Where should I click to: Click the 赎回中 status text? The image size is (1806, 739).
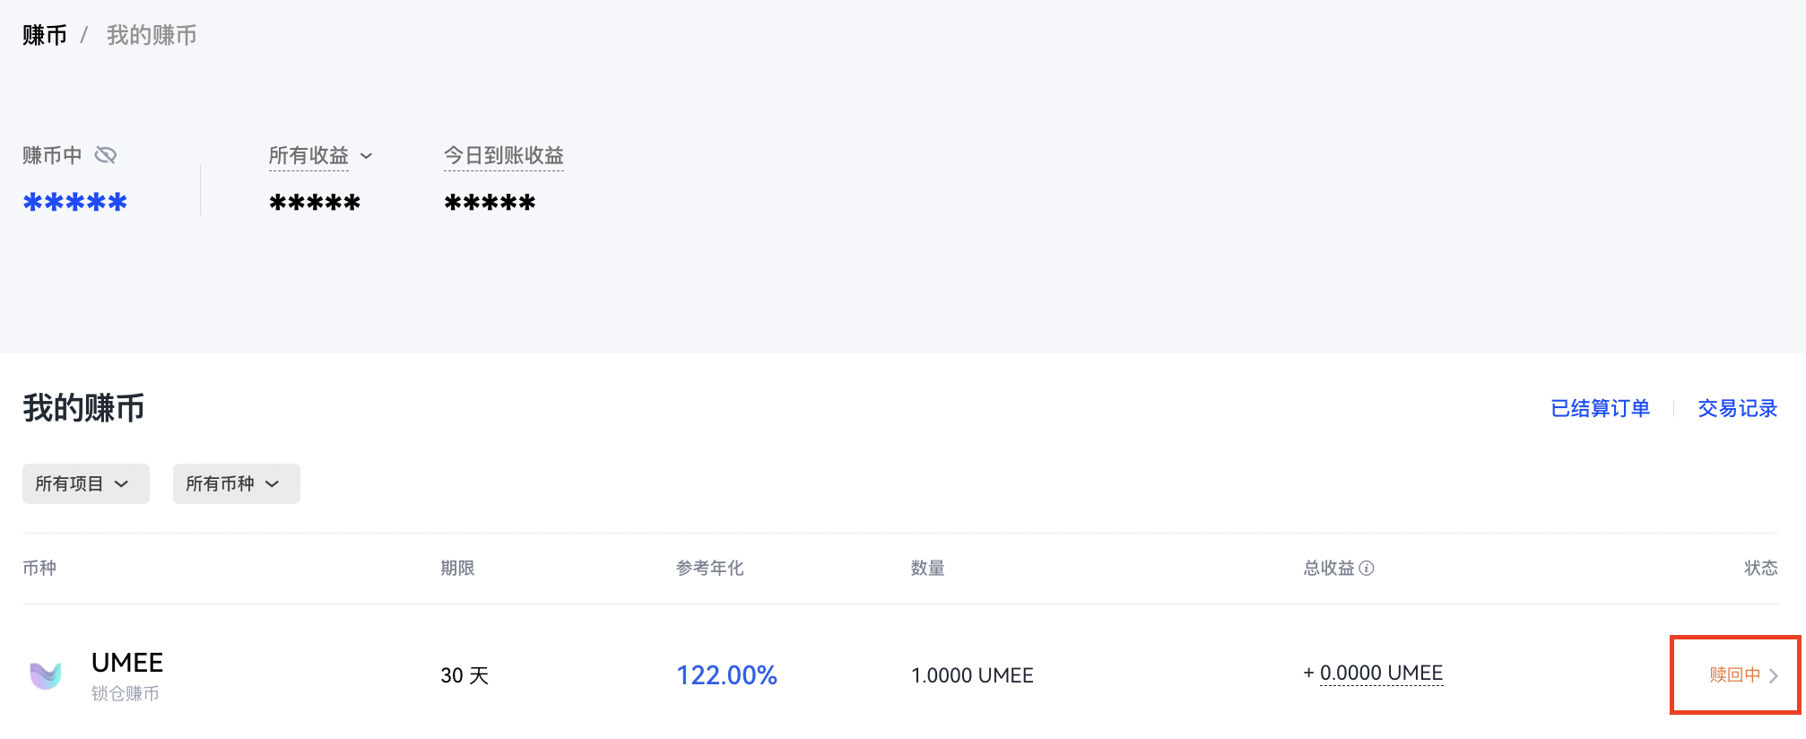(x=1734, y=675)
